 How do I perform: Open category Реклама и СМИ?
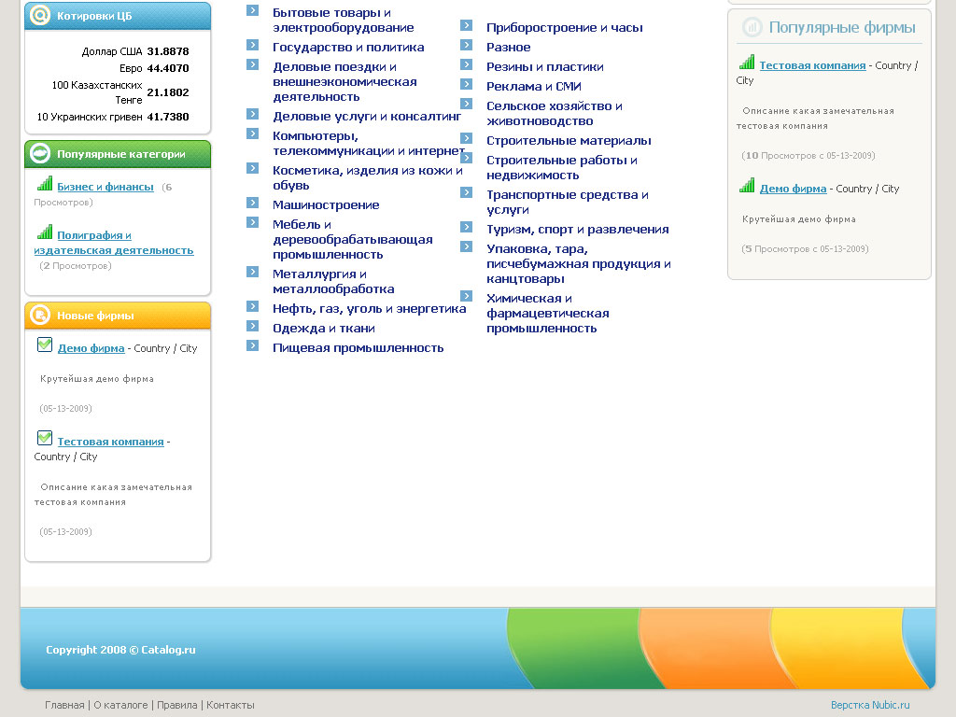(x=533, y=87)
